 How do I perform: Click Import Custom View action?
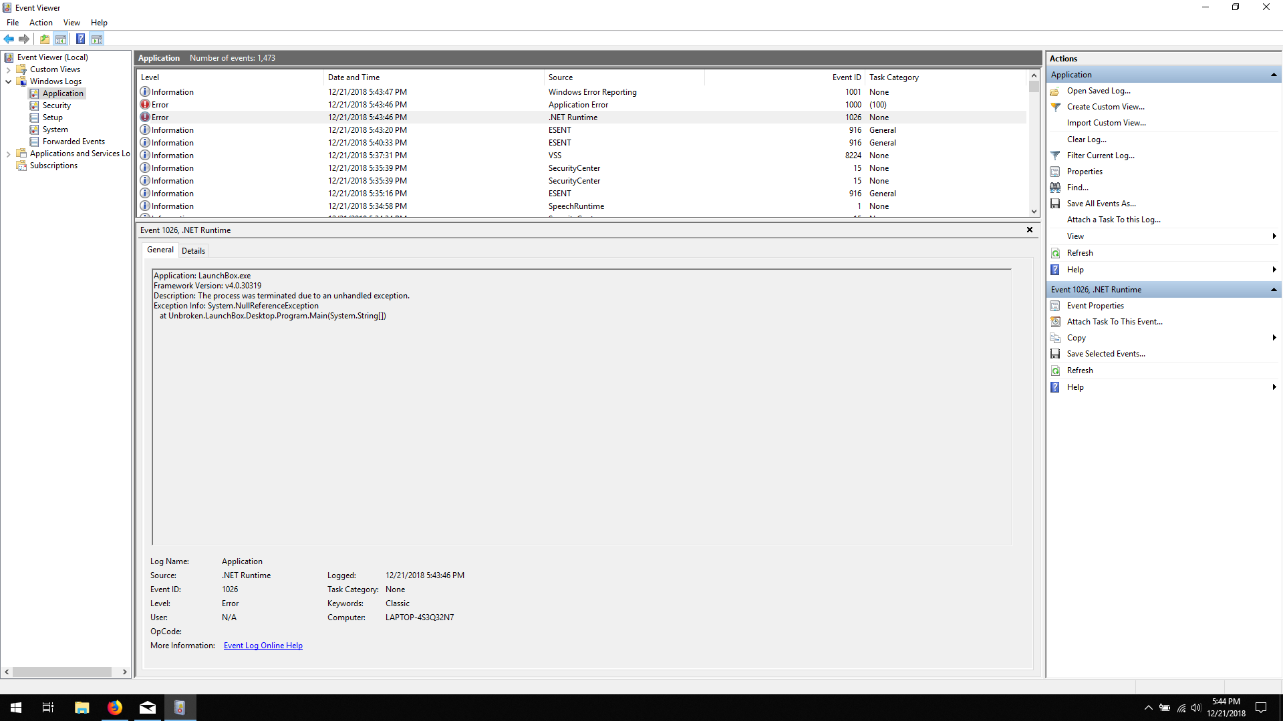click(1106, 123)
